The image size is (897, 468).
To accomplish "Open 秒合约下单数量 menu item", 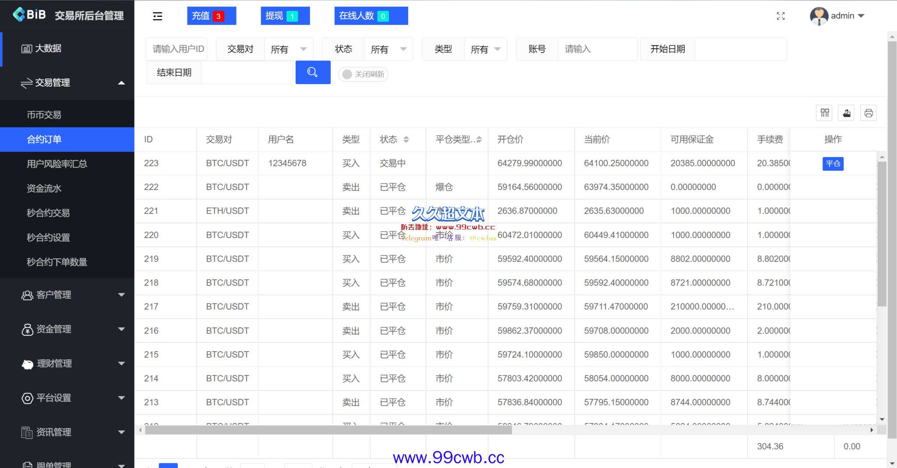I will click(67, 262).
